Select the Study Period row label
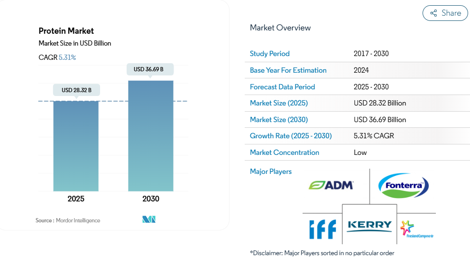 coord(269,54)
